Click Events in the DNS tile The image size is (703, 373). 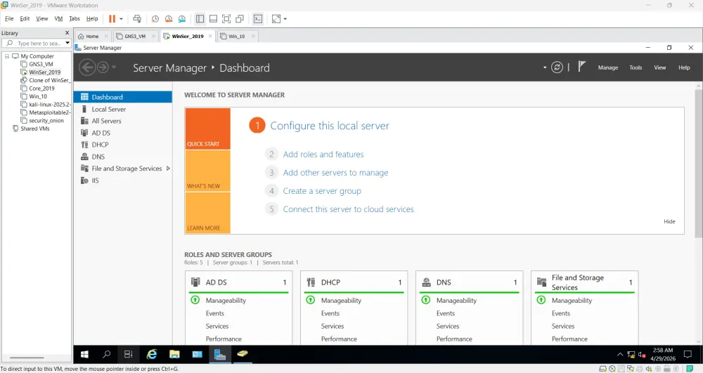pyautogui.click(x=446, y=313)
